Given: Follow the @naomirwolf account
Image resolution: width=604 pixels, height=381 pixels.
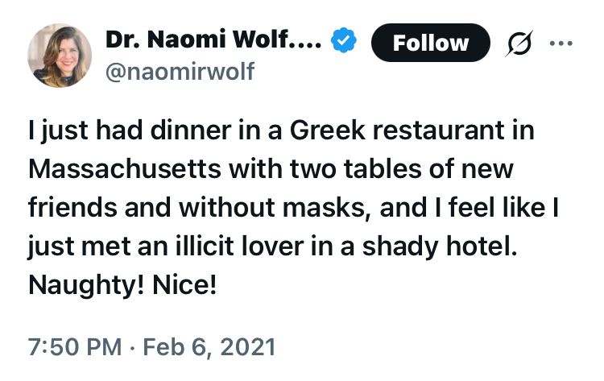Looking at the screenshot, I should 431,43.
